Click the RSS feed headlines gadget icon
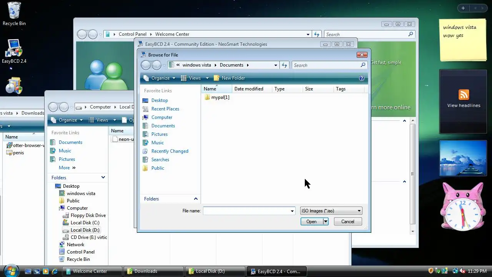Image resolution: width=492 pixels, height=277 pixels. pyautogui.click(x=464, y=95)
